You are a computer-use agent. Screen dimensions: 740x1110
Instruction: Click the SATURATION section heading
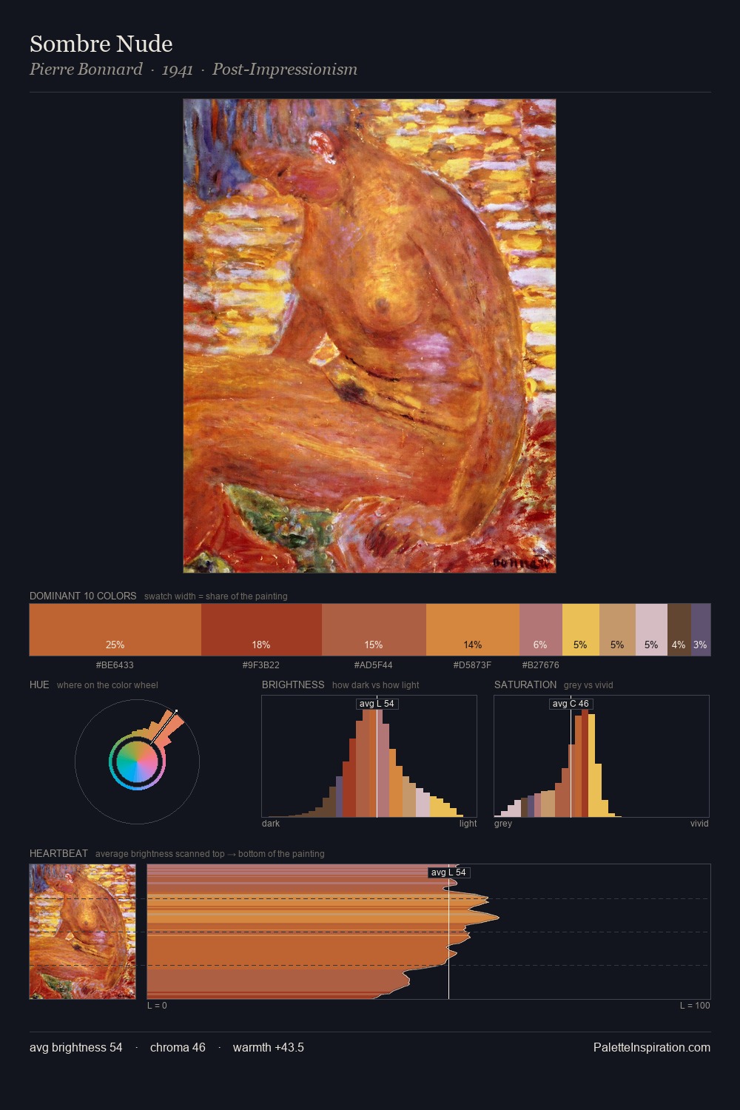point(525,684)
